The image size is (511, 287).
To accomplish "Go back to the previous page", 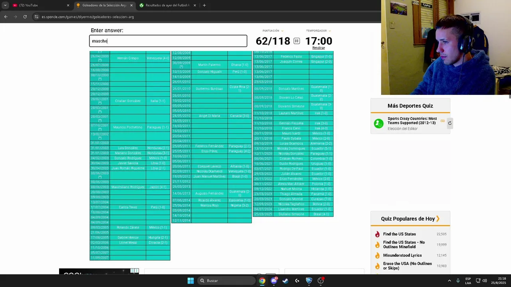I will point(6,17).
